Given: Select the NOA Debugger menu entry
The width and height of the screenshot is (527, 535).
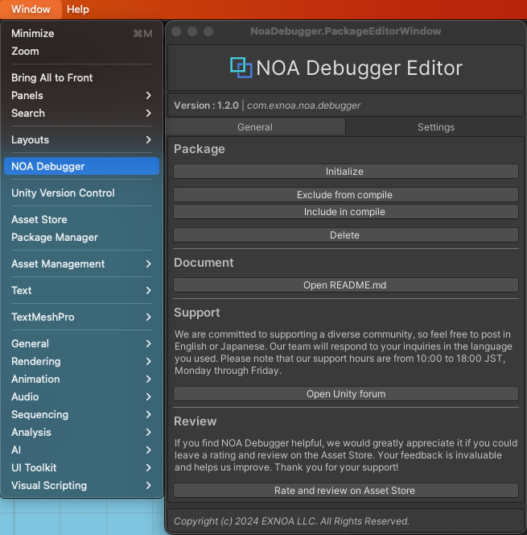Looking at the screenshot, I should [81, 166].
